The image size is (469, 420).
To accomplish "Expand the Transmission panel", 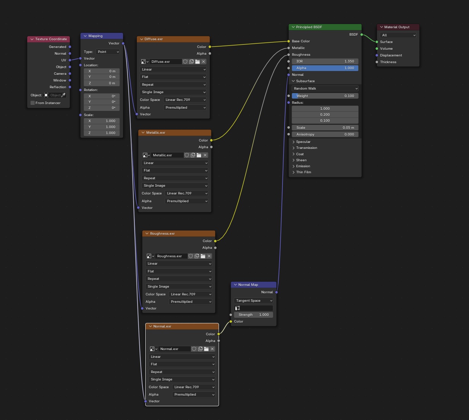I will point(293,148).
